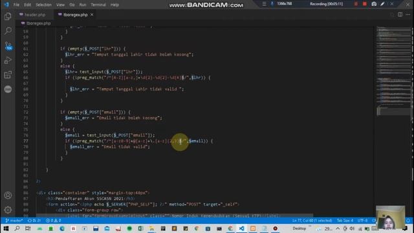Click "Pendaftaran Akun SSCASN 2021" heading text

pos(89,199)
